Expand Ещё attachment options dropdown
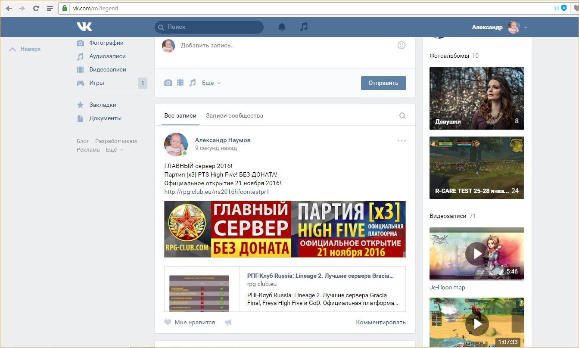Viewport: 579px width, 348px height. 211,83
